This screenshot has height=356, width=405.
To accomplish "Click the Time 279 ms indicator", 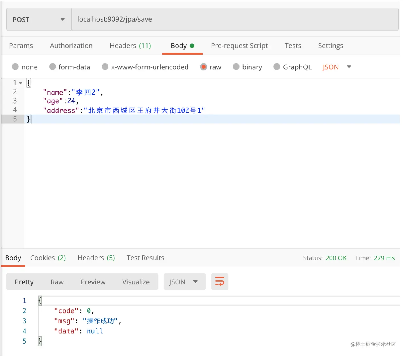I will pyautogui.click(x=375, y=258).
